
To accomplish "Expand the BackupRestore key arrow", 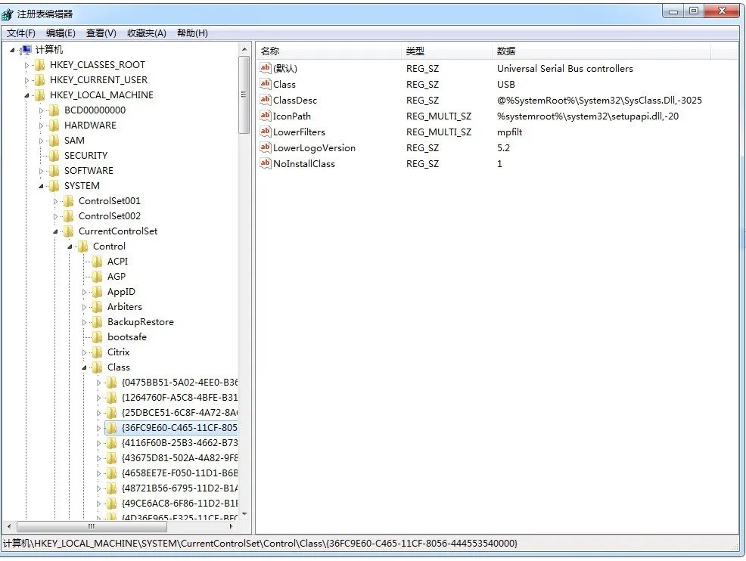I will 85,322.
